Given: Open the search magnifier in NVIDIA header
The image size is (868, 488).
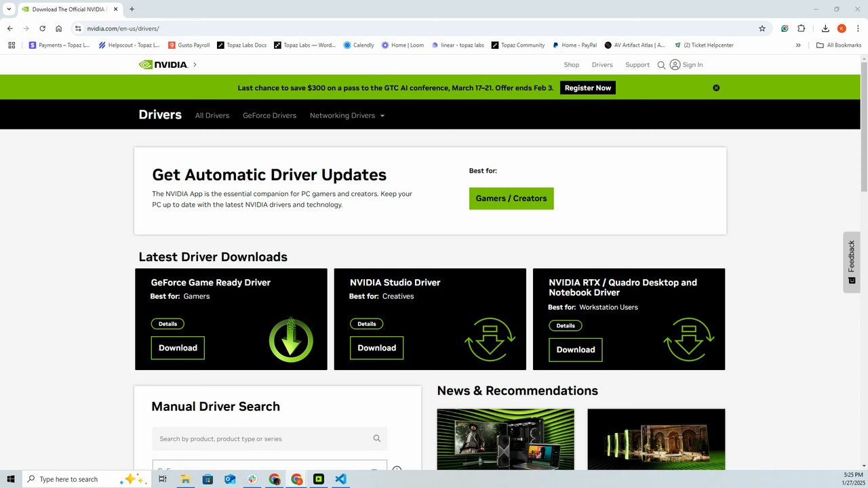Looking at the screenshot, I should coord(661,65).
